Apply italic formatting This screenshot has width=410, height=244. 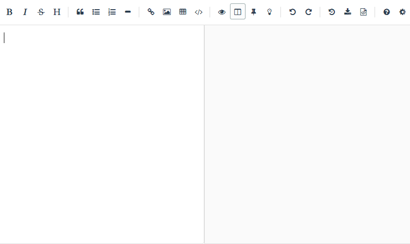pyautogui.click(x=25, y=12)
